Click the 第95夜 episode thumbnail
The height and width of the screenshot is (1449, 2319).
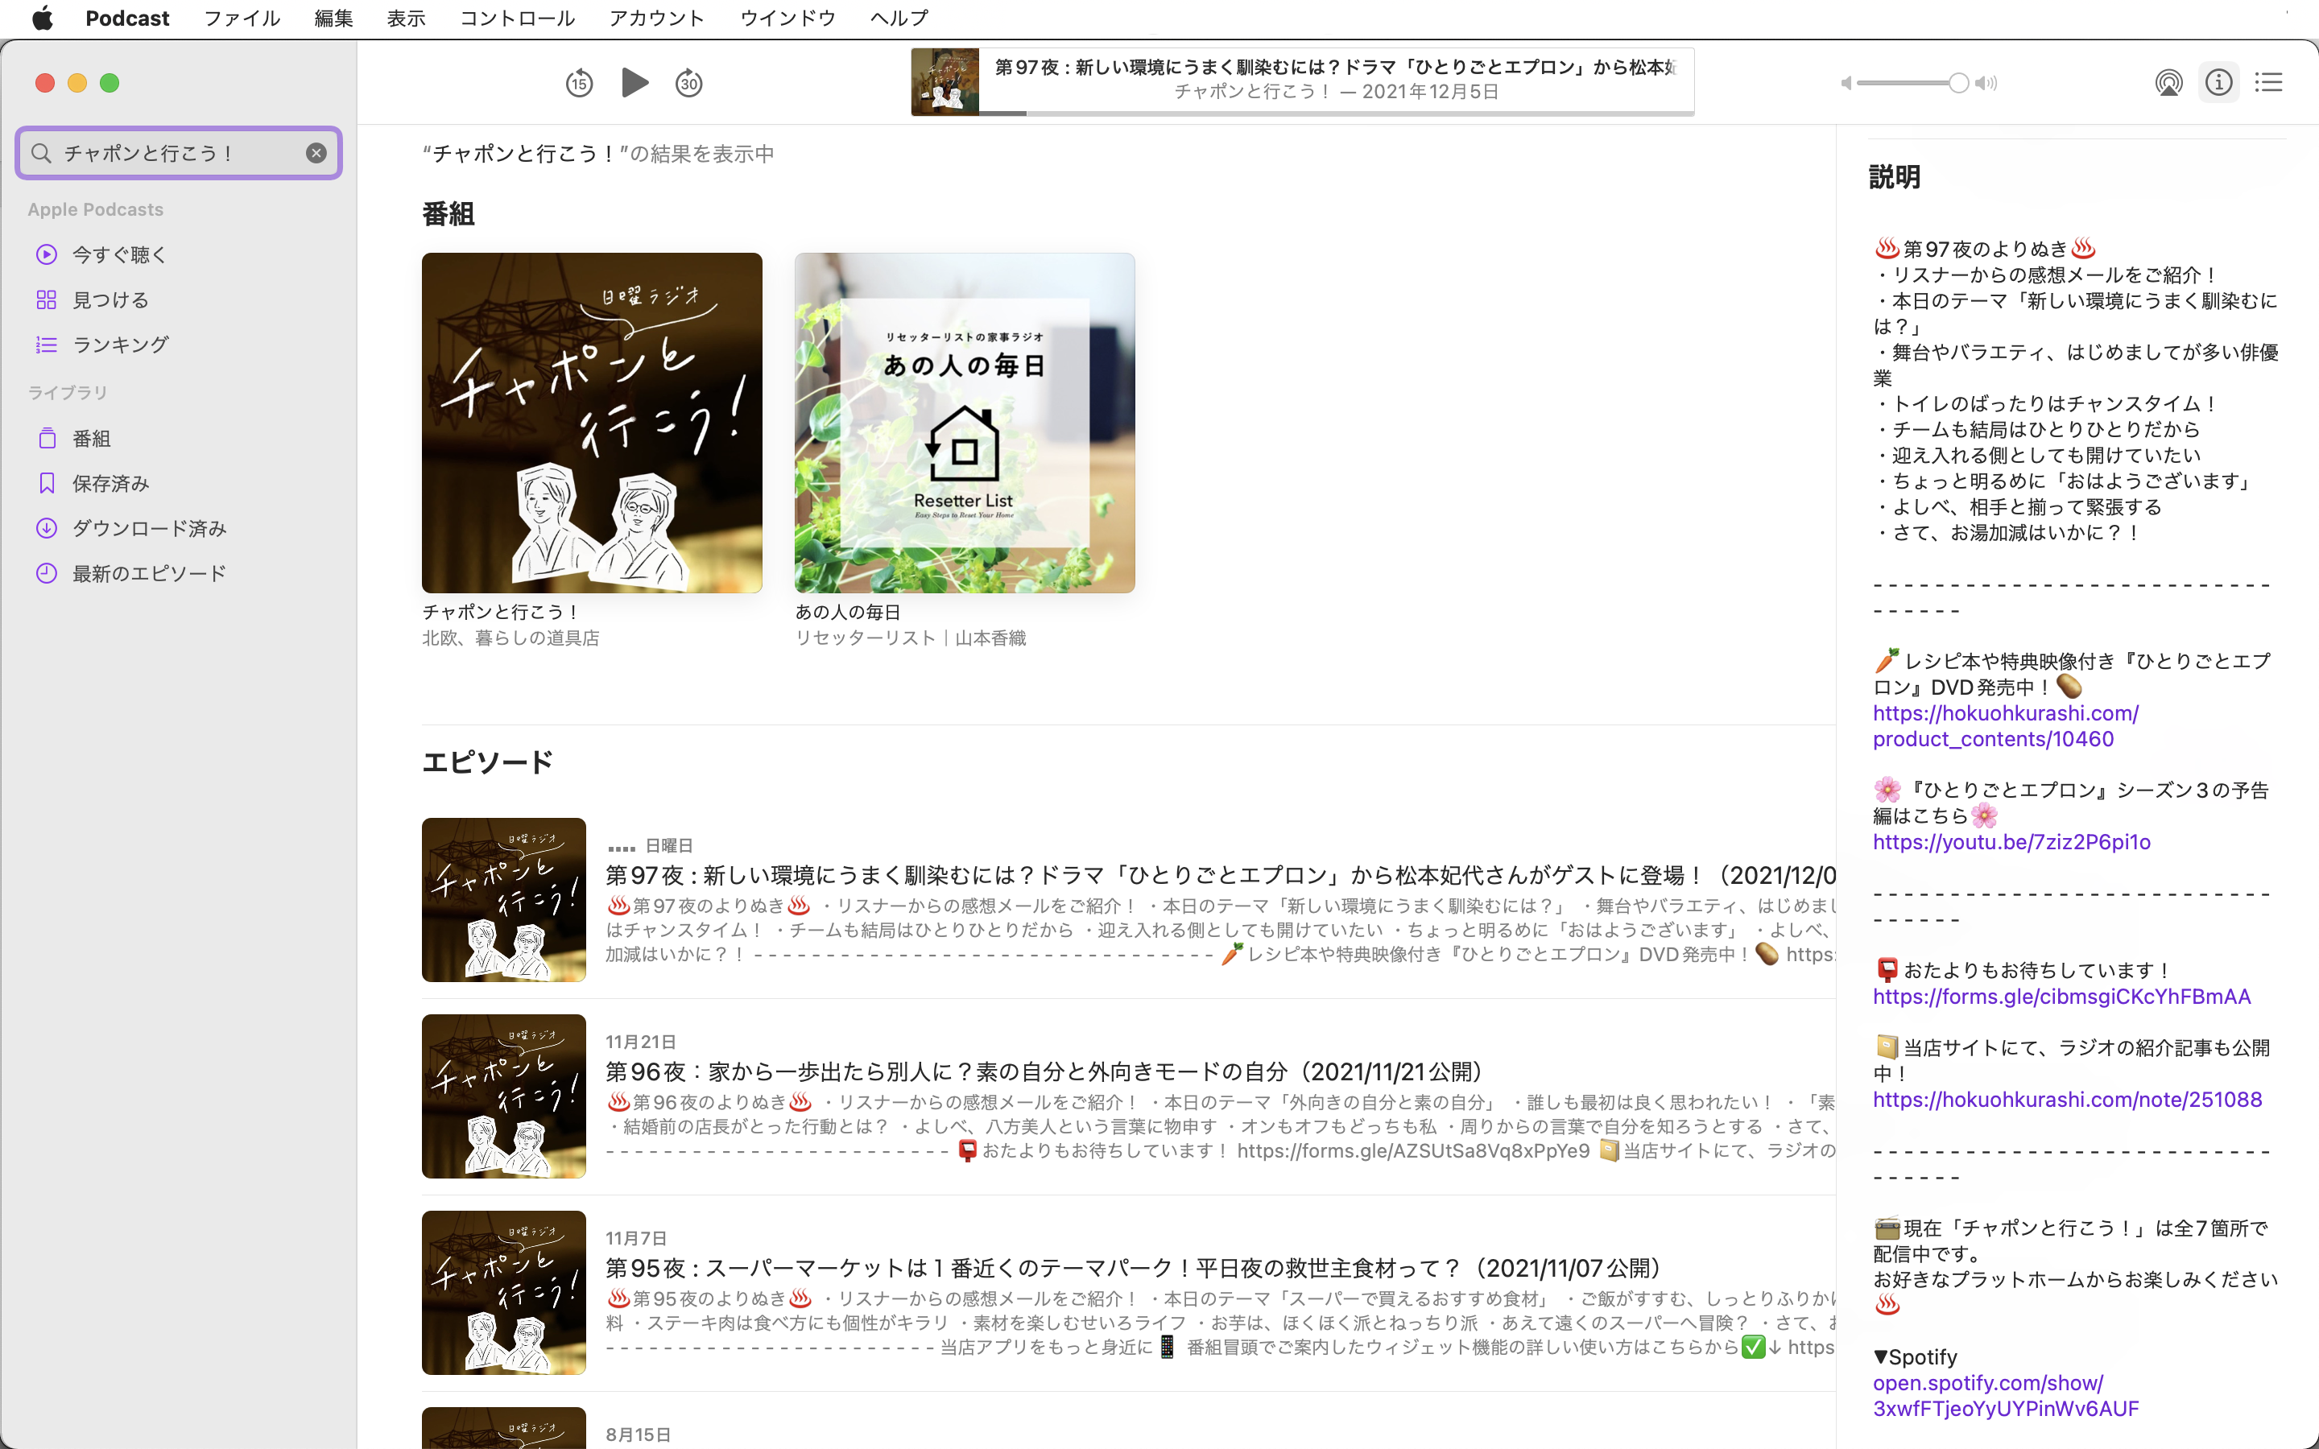[504, 1293]
